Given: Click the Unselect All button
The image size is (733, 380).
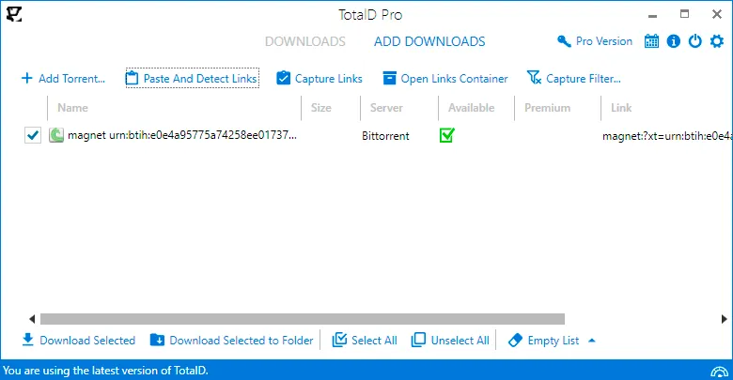Looking at the screenshot, I should pos(450,341).
